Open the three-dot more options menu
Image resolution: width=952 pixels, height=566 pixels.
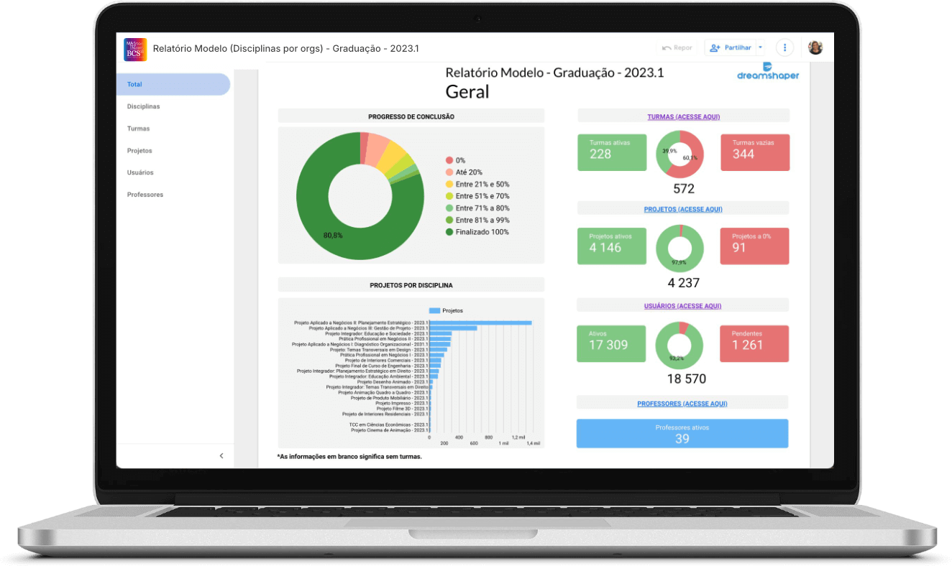point(784,48)
